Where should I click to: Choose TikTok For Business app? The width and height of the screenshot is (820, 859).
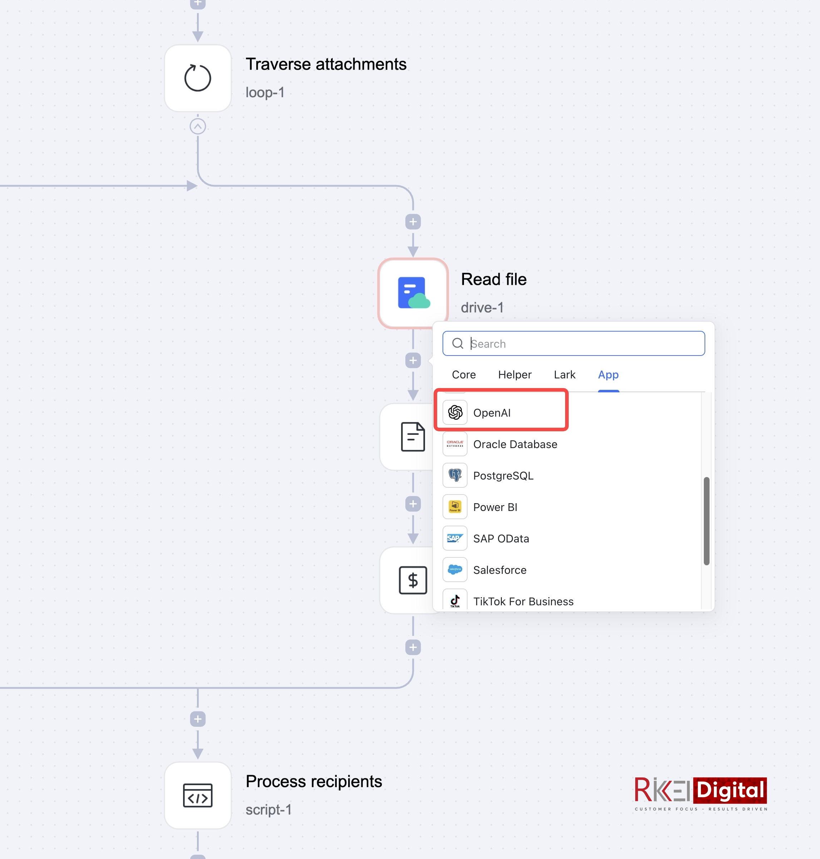pyautogui.click(x=523, y=601)
